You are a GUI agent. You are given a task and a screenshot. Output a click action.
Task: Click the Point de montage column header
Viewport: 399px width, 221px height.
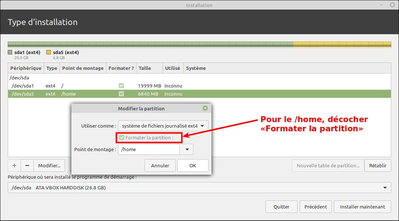pos(83,68)
